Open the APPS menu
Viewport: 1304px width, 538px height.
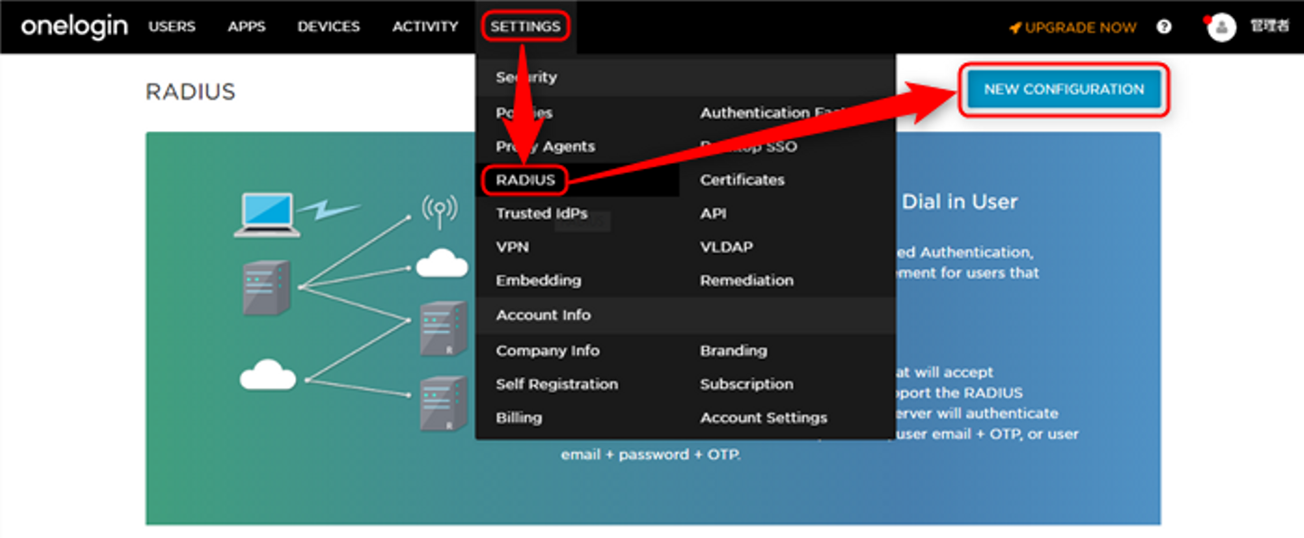[x=246, y=27]
